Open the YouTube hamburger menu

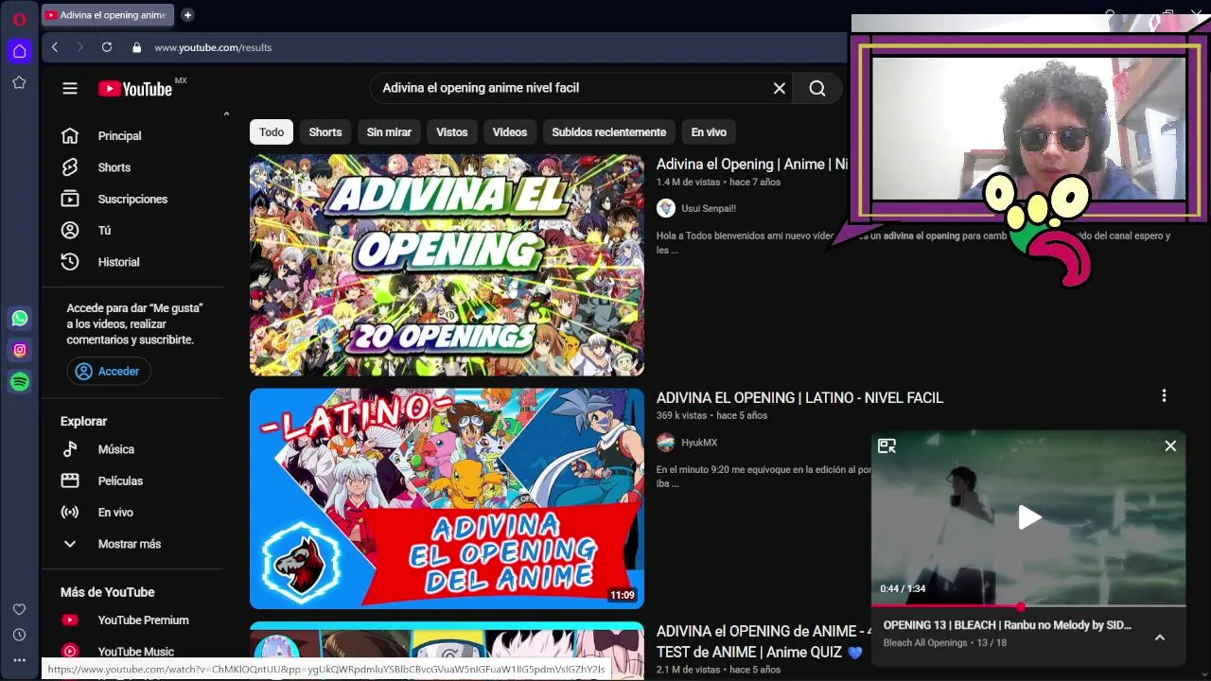70,88
